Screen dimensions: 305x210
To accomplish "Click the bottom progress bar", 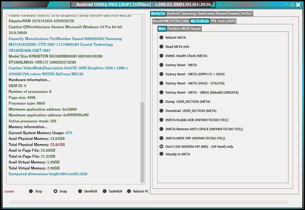I will click(x=149, y=203).
